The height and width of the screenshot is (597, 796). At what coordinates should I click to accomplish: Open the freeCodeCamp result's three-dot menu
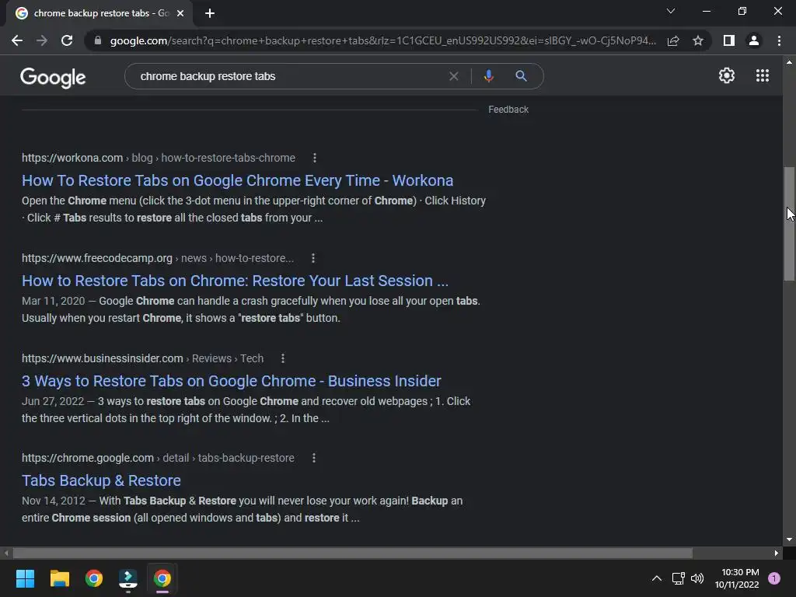point(313,258)
